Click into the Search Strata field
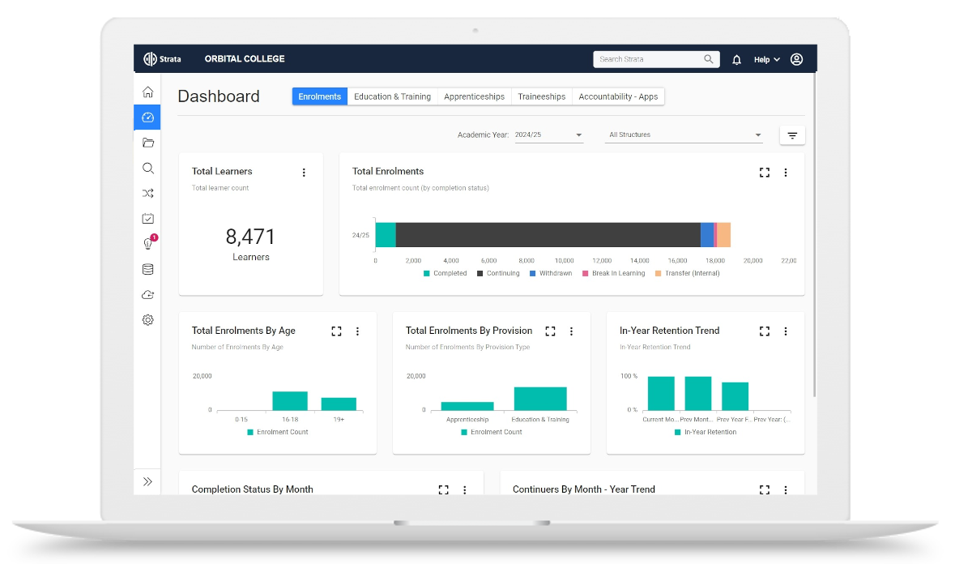Viewport: 955px width, 564px height. (656, 59)
